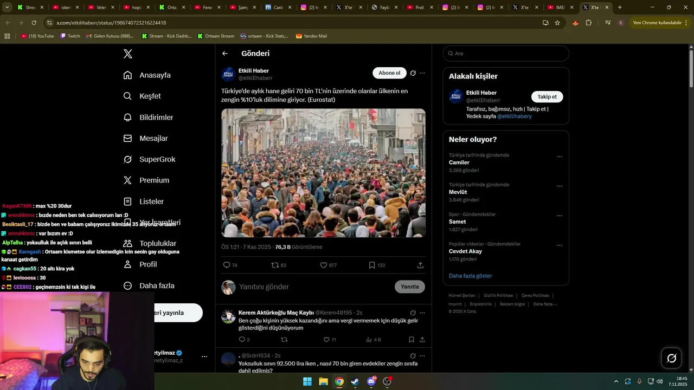Click reply icon with 74 replies

[x=227, y=265]
